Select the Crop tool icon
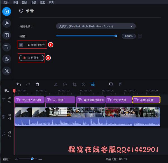 point(74,84)
